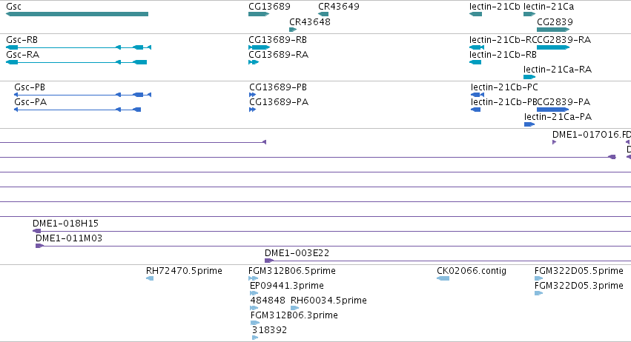
Task: Click the lectin-21Cb-PC protein glyph
Action: pos(478,95)
